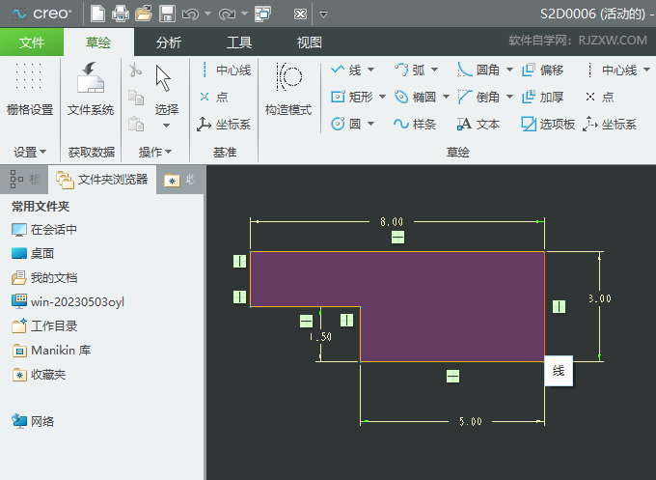
Task: Activate the Select arrow tool (选择)
Action: pos(167,90)
